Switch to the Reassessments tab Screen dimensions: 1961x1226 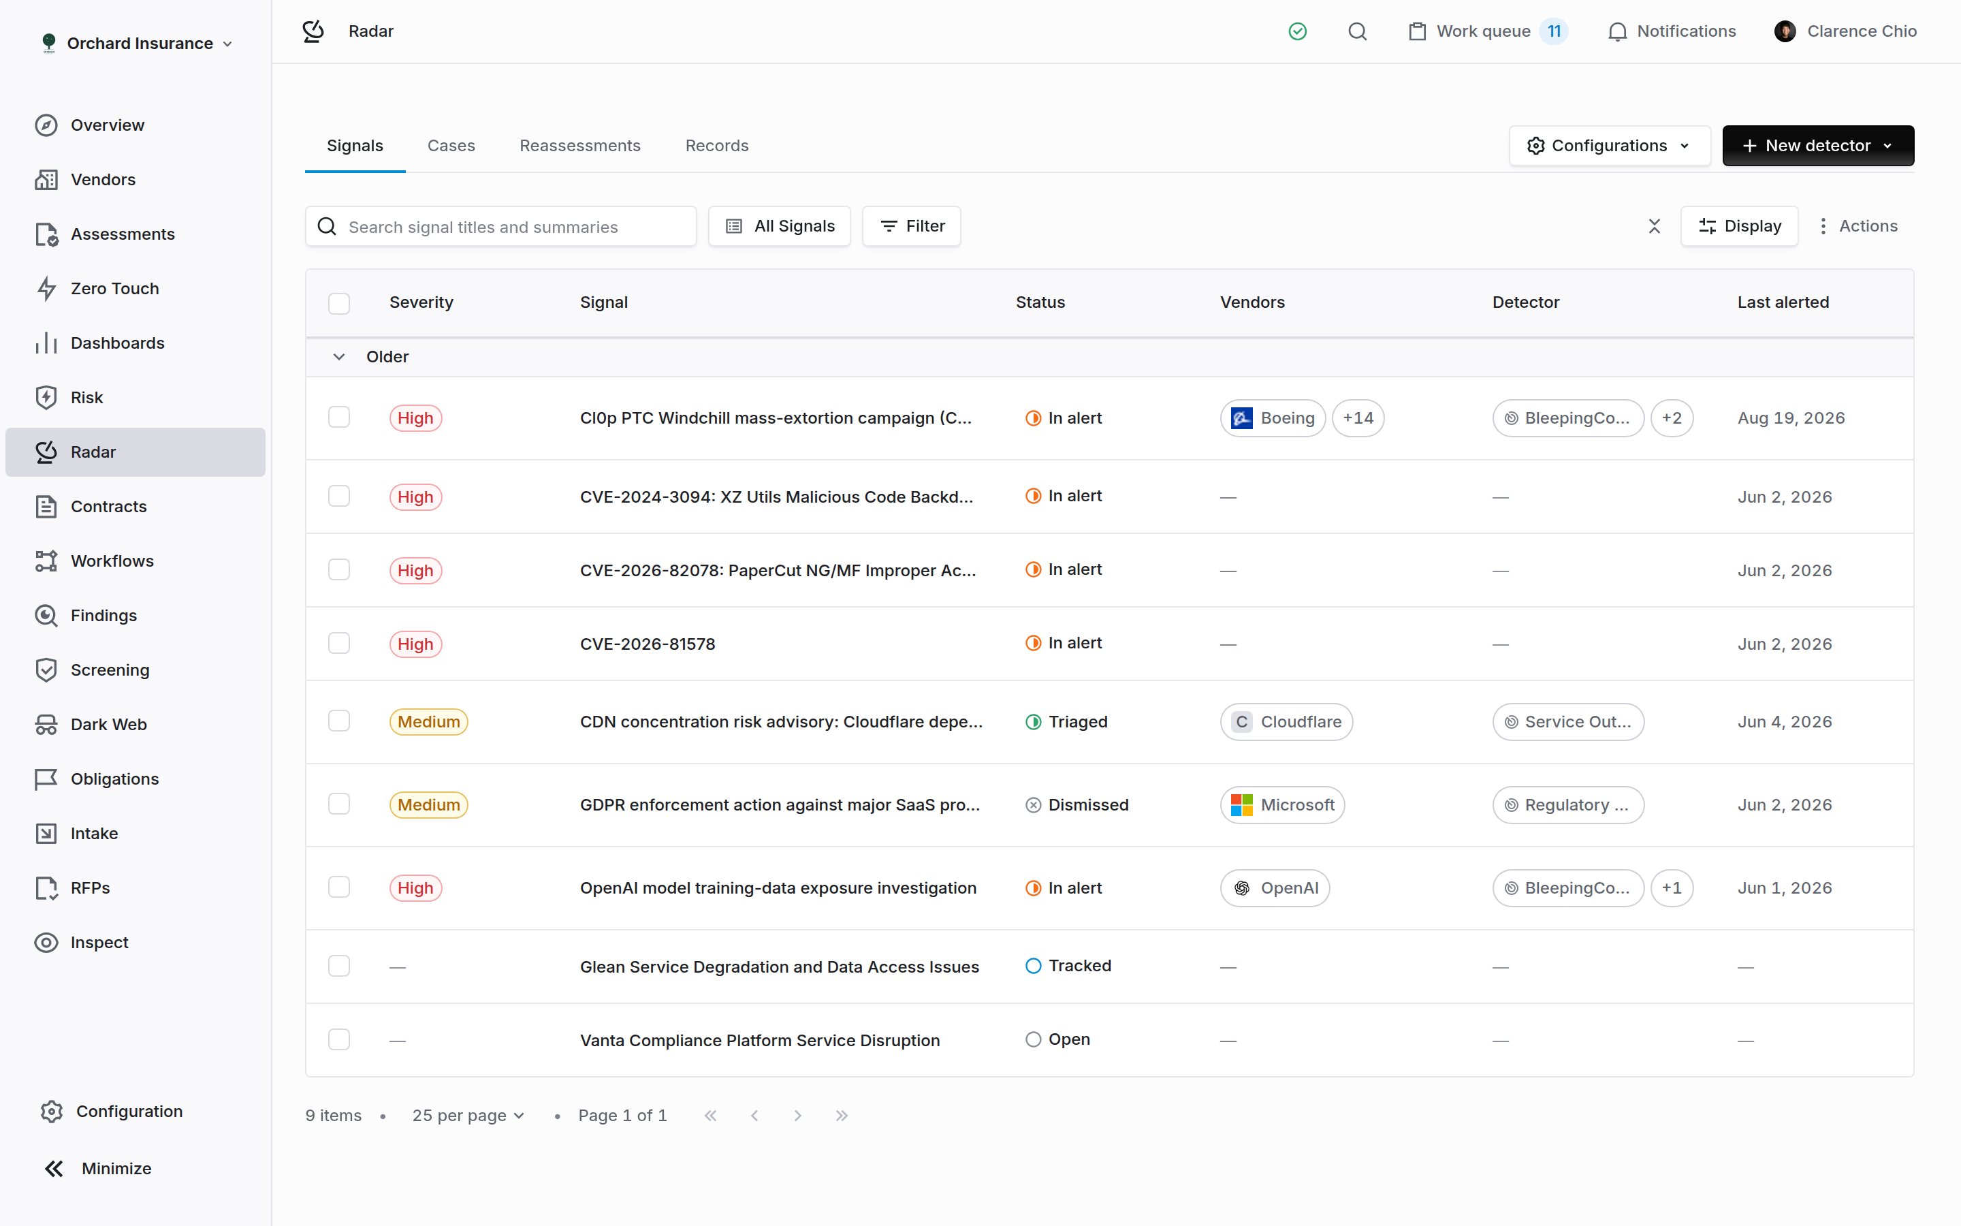pos(579,146)
